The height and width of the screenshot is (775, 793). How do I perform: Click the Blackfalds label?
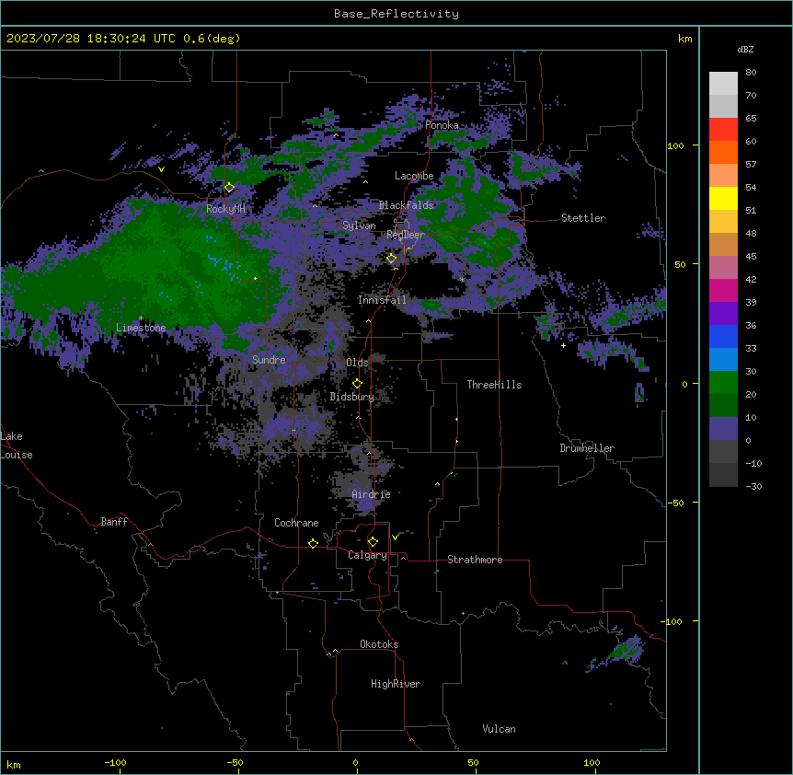pos(406,205)
